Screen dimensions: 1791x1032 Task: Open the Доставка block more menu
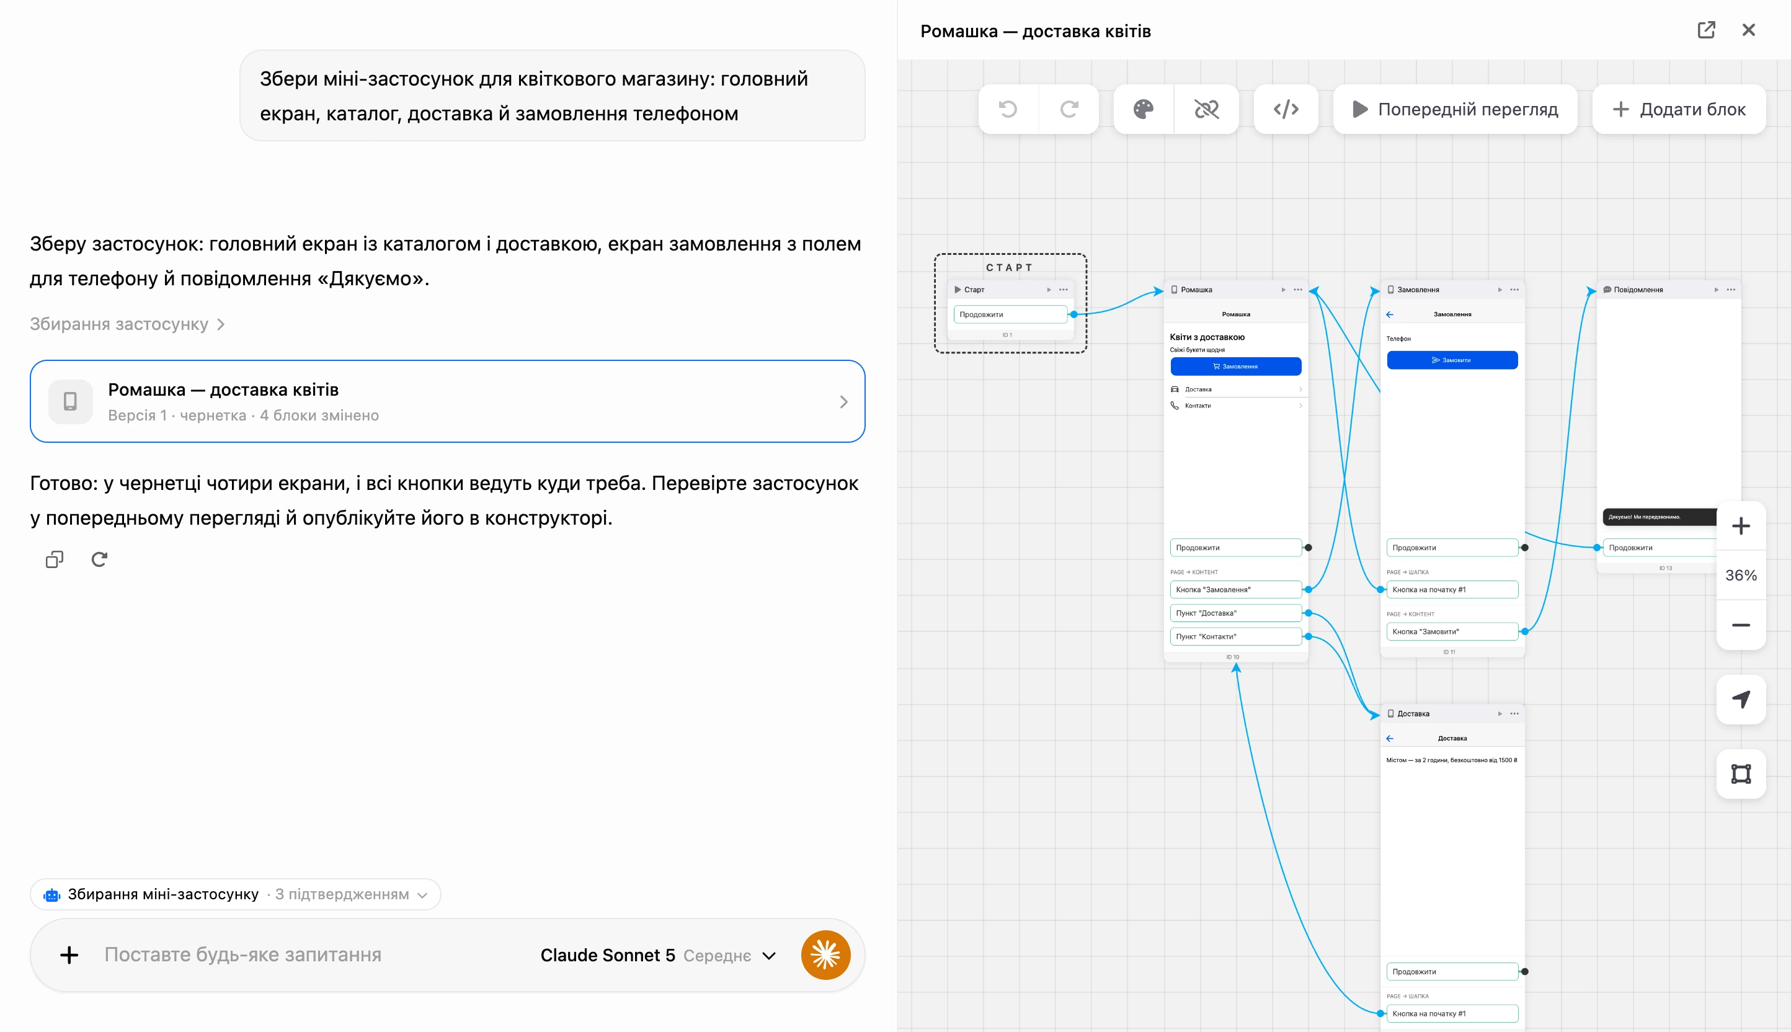pyautogui.click(x=1514, y=714)
